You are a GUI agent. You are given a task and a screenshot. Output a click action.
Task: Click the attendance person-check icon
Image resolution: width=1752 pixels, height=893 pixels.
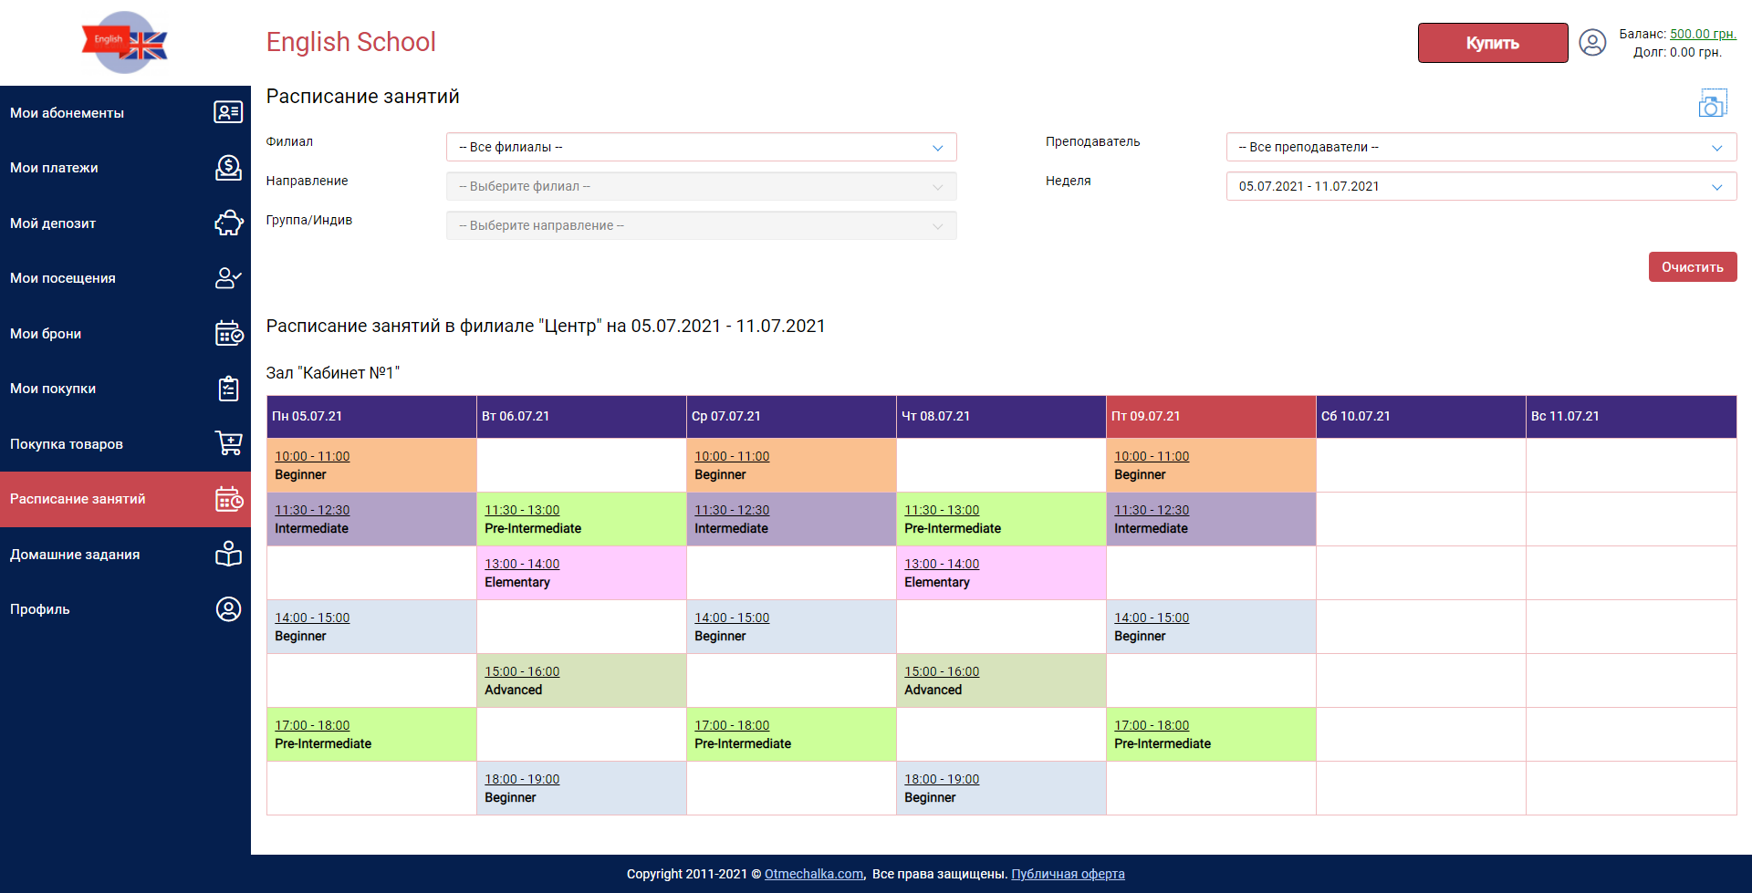[227, 278]
